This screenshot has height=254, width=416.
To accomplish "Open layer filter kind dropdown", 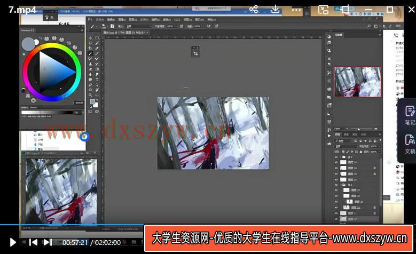I will 343,141.
